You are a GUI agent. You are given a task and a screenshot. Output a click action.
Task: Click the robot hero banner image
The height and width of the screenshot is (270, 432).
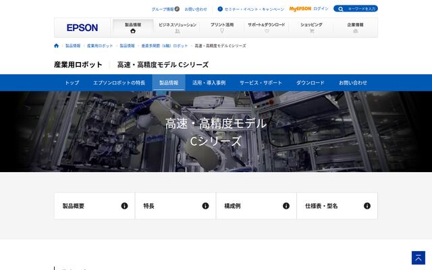coord(216,132)
